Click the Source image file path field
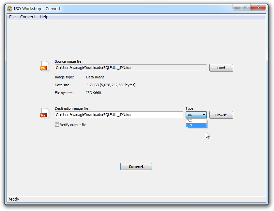This screenshot has height=211, width=274. (131, 68)
